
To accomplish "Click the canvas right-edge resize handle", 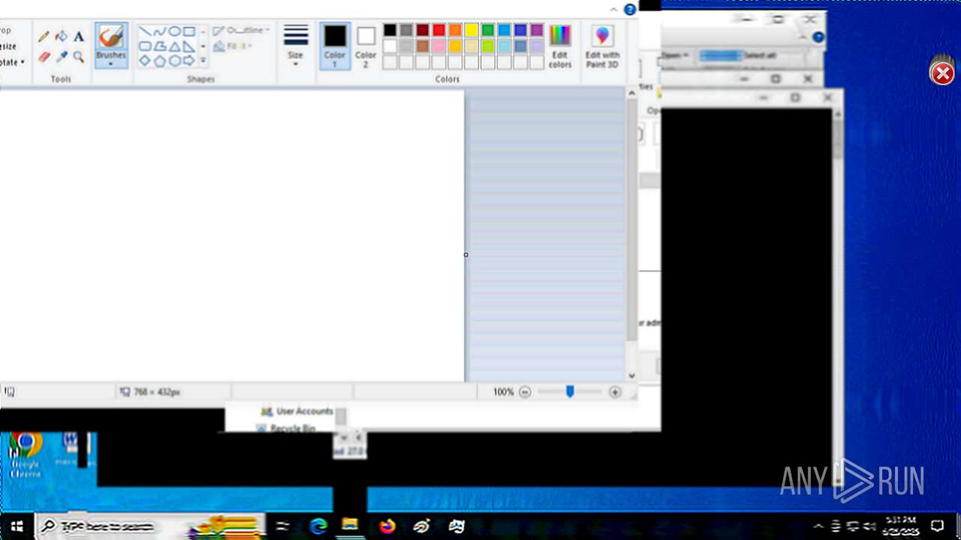I will coord(465,255).
